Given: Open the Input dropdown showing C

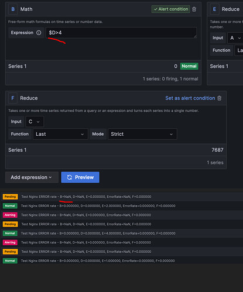Looking at the screenshot, I should pyautogui.click(x=35, y=122).
